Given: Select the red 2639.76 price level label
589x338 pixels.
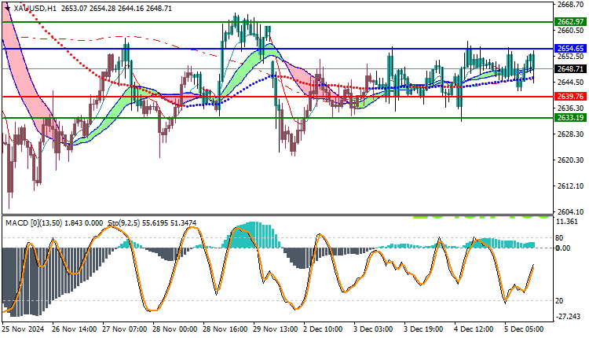Looking at the screenshot, I should (570, 97).
